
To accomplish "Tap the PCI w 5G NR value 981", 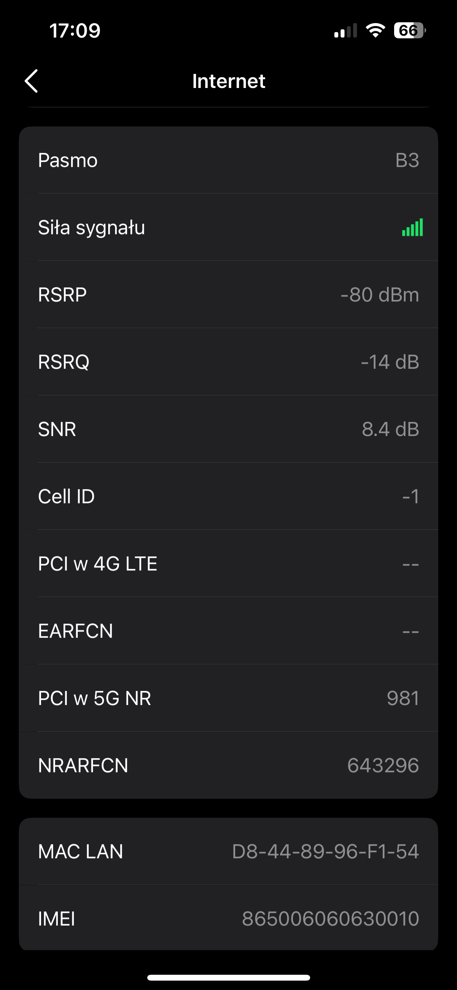I will (403, 698).
